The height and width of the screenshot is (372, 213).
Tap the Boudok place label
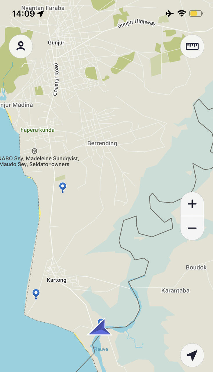pos(196,267)
